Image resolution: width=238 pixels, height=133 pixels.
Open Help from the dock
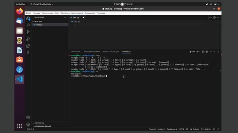19,69
